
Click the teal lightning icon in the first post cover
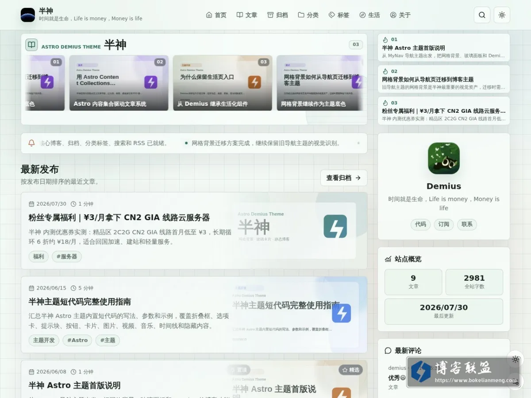tap(335, 226)
